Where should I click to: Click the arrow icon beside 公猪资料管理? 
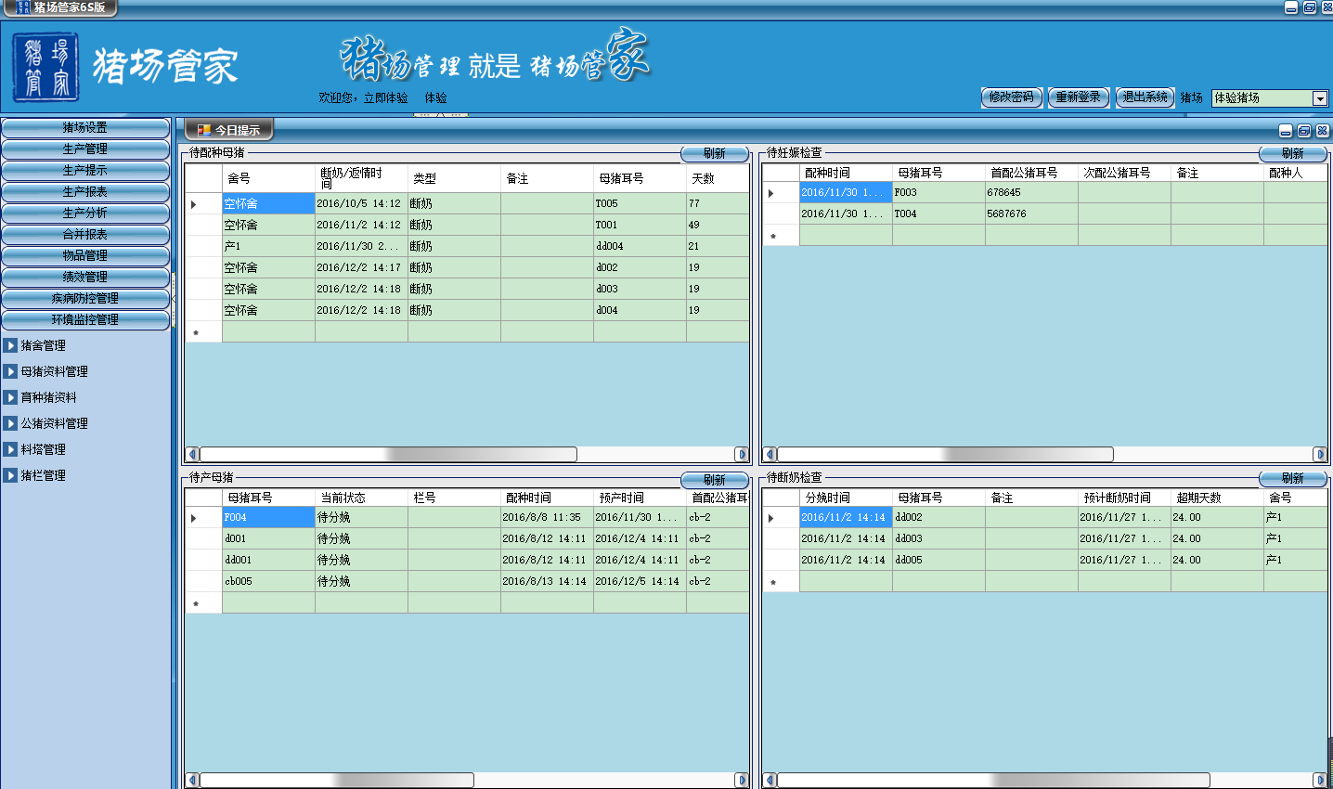(10, 423)
